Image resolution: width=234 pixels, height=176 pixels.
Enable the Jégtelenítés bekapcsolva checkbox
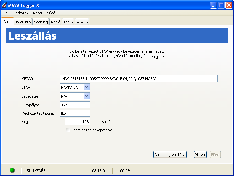[68, 130]
